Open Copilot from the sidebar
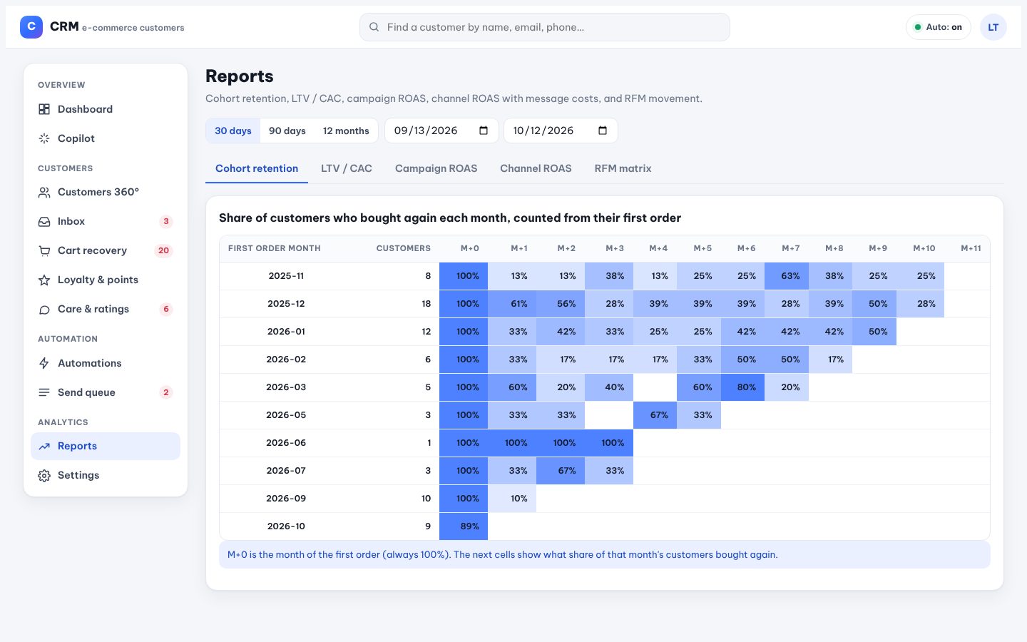 tap(106, 138)
